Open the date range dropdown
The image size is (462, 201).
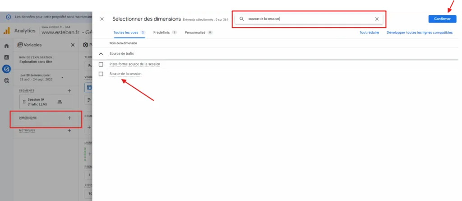click(62, 77)
